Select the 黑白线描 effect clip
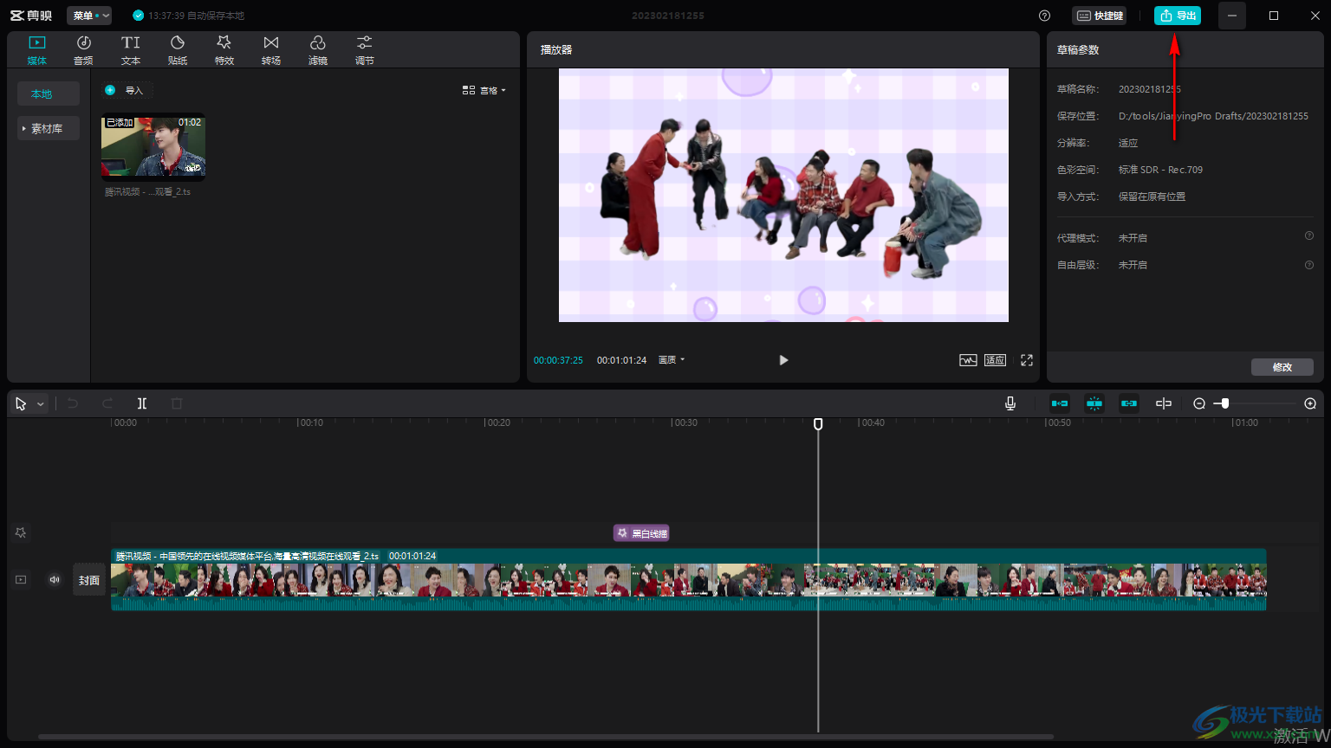This screenshot has height=748, width=1331. pyautogui.click(x=641, y=533)
